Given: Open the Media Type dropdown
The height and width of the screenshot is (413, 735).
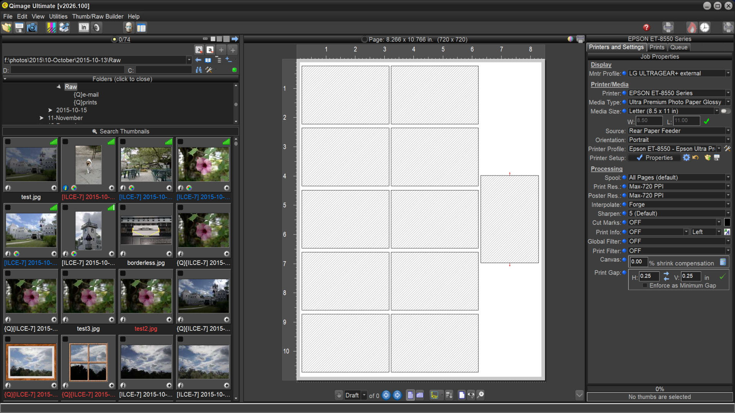Looking at the screenshot, I should [728, 102].
